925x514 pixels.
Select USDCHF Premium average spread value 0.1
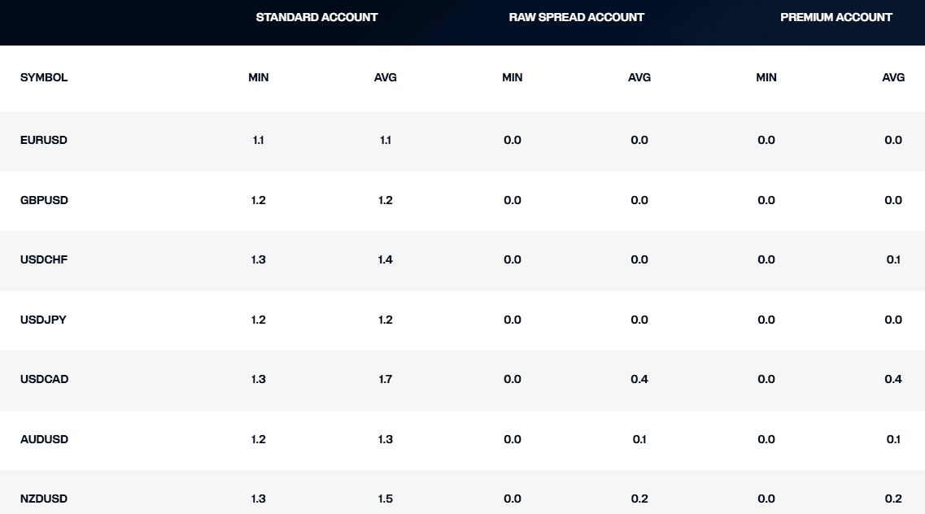pos(893,260)
